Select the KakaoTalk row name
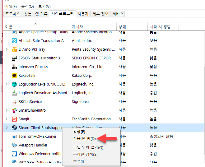 click(27, 76)
